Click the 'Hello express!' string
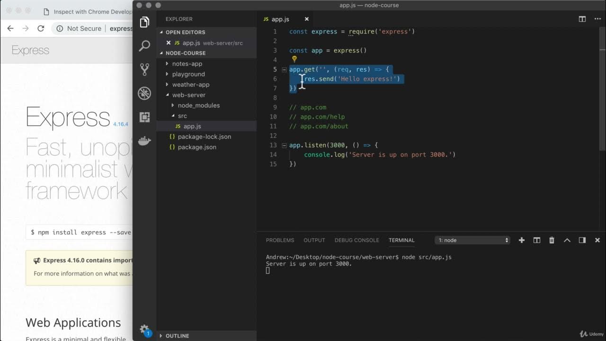606x341 pixels. 367,79
